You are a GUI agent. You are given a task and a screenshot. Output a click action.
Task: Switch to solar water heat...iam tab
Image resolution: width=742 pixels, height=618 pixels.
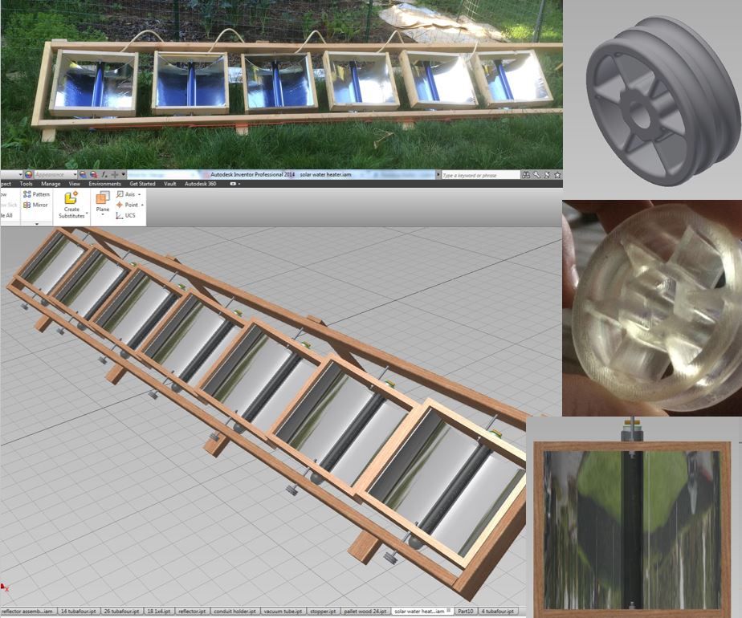click(x=422, y=612)
